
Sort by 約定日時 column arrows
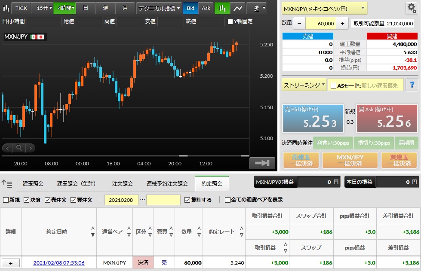[x=92, y=231]
